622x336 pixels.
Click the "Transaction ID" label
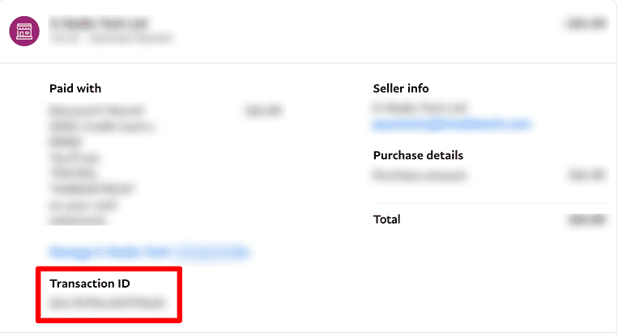coord(90,283)
